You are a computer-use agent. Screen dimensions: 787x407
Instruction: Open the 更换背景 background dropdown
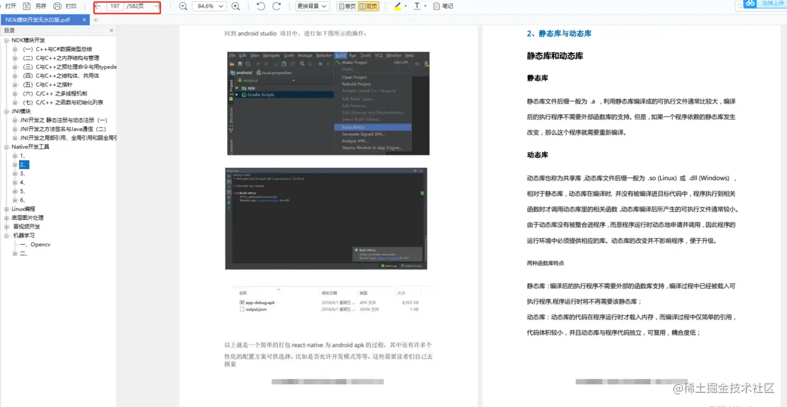(x=312, y=6)
